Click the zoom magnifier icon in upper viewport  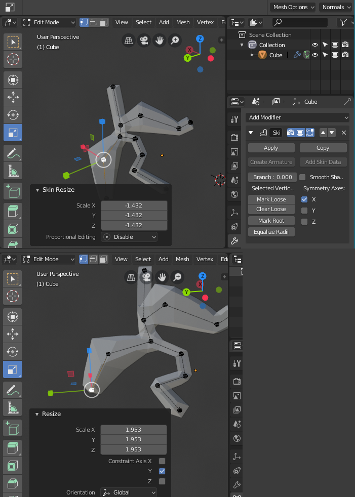(x=175, y=40)
